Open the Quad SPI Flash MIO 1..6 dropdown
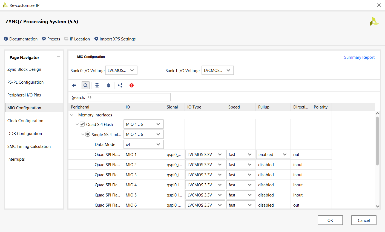 tap(143, 124)
